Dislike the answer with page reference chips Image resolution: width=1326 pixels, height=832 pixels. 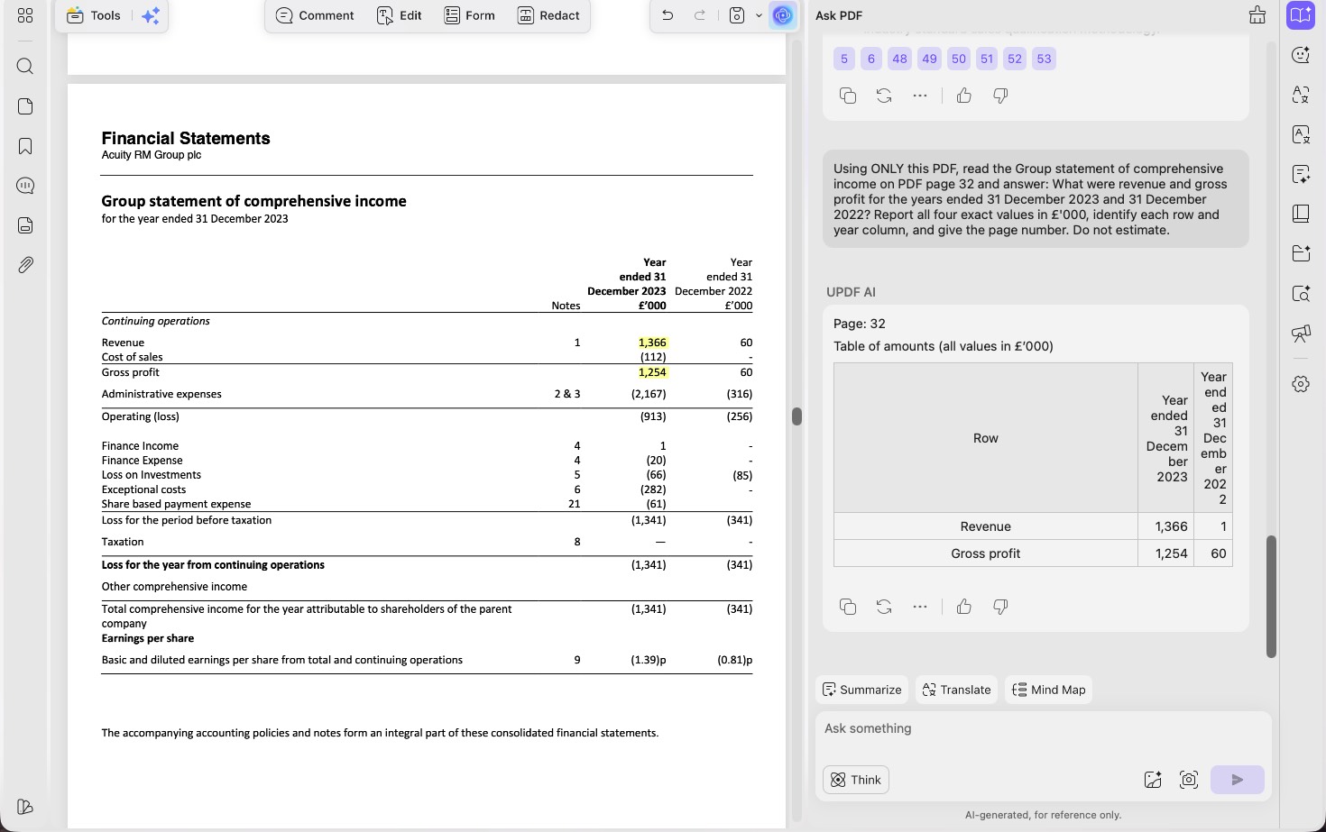pyautogui.click(x=1000, y=96)
